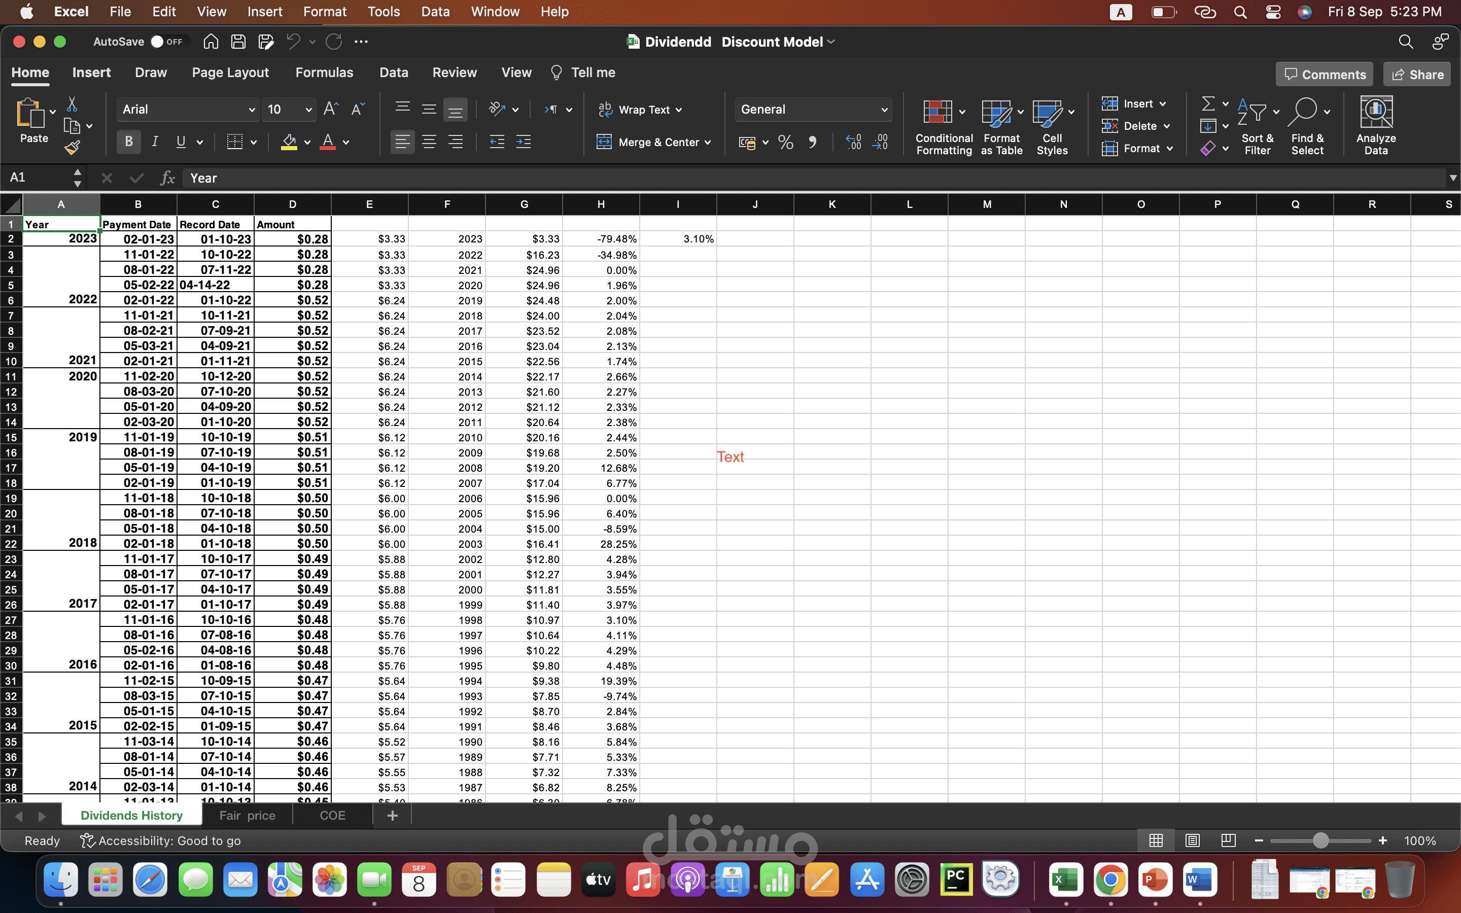Viewport: 1461px width, 913px height.
Task: Switch to Page Break Preview in status bar
Action: [1229, 840]
